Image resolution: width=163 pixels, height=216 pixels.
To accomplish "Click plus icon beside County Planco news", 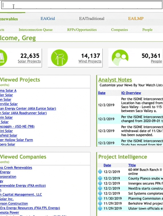I will click(100, 178).
